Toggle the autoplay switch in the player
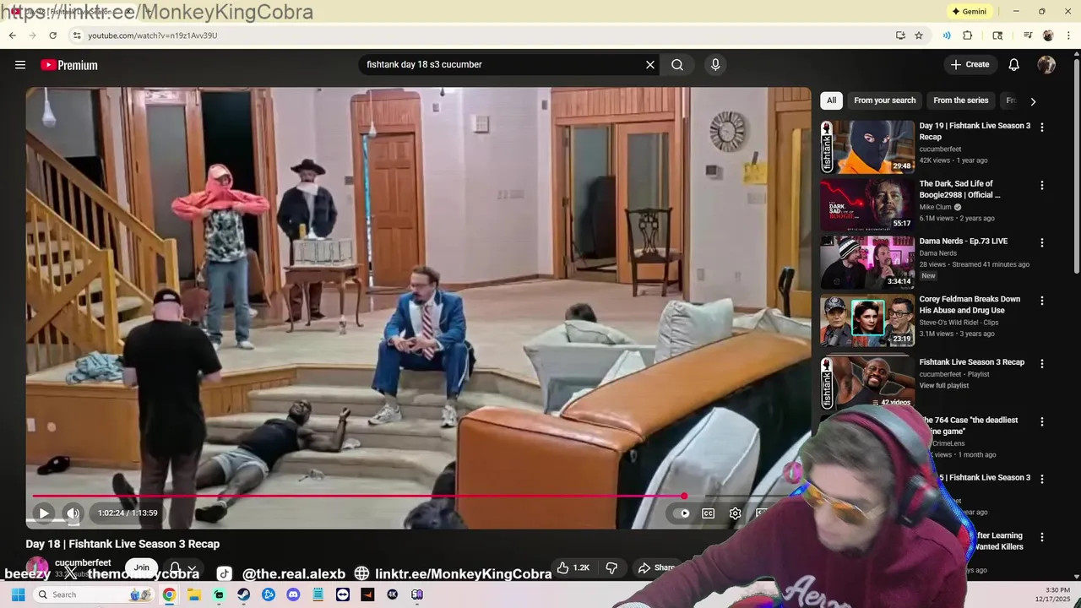1081x608 pixels. pyautogui.click(x=681, y=513)
